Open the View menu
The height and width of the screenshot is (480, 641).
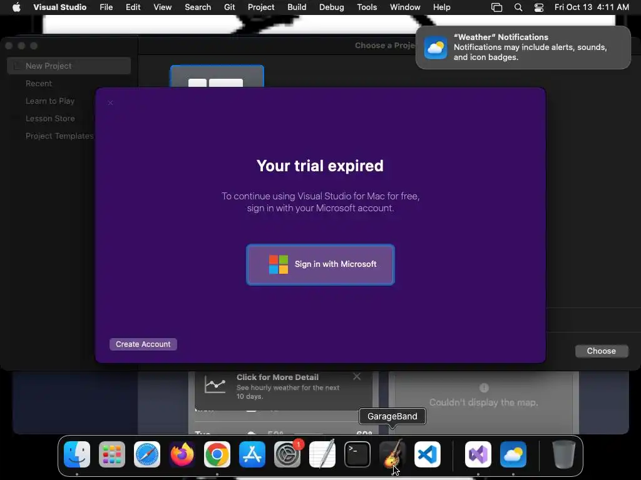click(162, 7)
